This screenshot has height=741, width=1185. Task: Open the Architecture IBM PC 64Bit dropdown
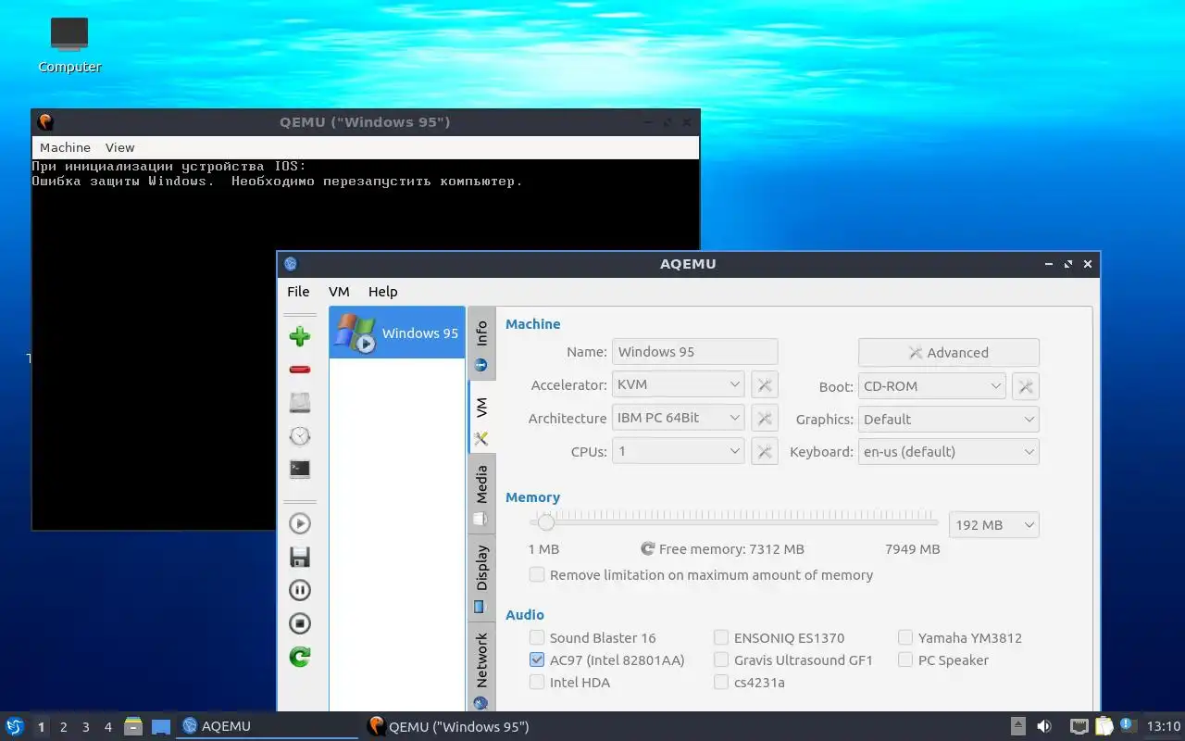(678, 418)
